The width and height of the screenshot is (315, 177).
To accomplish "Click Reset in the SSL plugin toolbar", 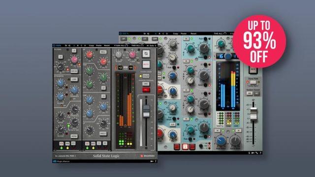I will (107, 46).
